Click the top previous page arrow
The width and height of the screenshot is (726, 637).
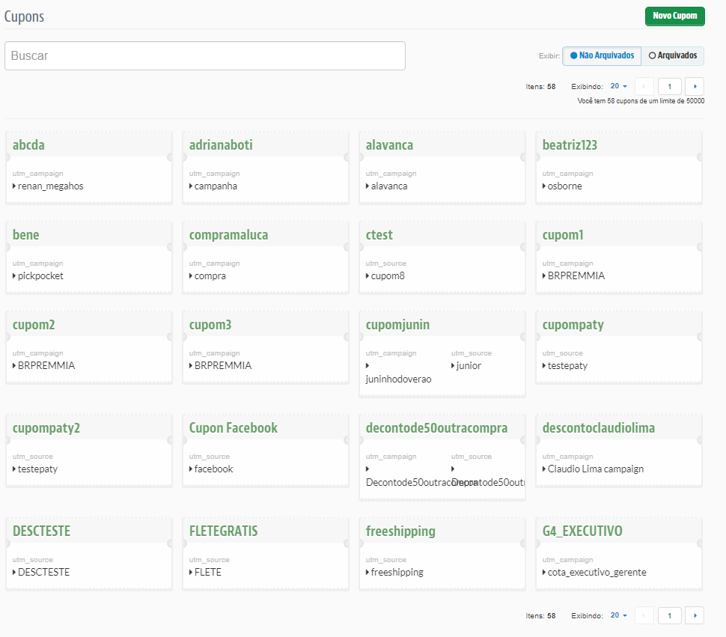(x=644, y=86)
